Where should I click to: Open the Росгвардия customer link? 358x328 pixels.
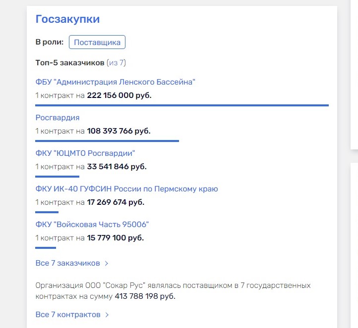pos(58,118)
